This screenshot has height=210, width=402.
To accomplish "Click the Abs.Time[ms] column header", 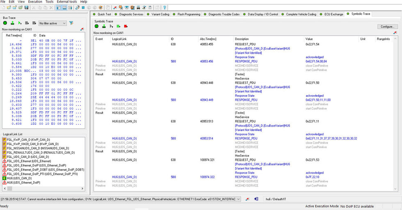I will (208, 39).
